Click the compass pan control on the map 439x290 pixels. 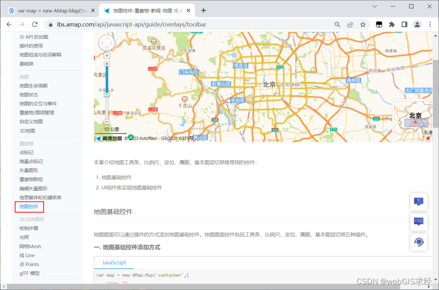[106, 42]
